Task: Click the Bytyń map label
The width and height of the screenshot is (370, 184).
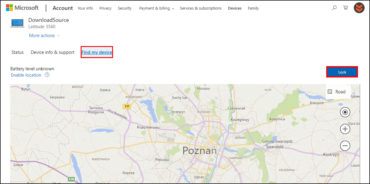Action: click(x=26, y=89)
